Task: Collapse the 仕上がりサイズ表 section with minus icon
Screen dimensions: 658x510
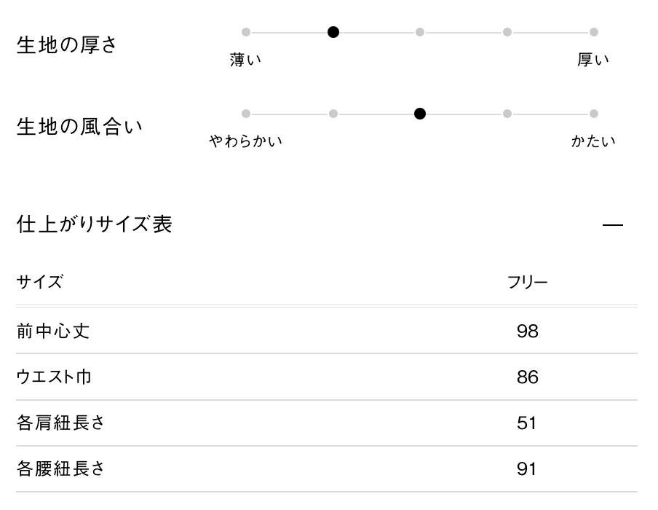Action: (613, 225)
